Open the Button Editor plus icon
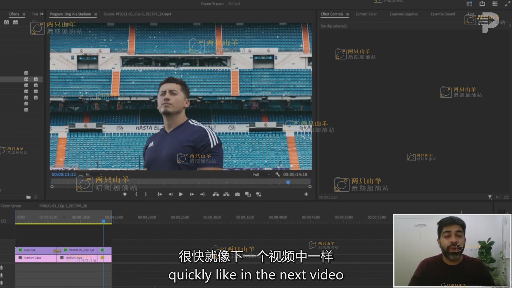This screenshot has height=288, width=512. pos(306,194)
